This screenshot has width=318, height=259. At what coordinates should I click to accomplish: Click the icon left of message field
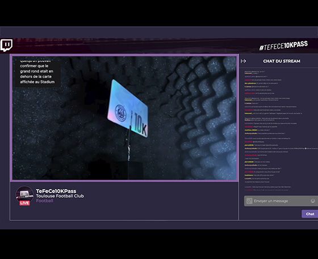point(249,201)
